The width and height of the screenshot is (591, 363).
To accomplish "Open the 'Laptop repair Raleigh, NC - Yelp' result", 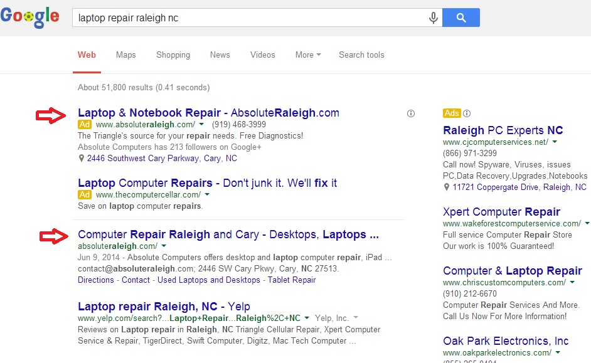I will [164, 307].
